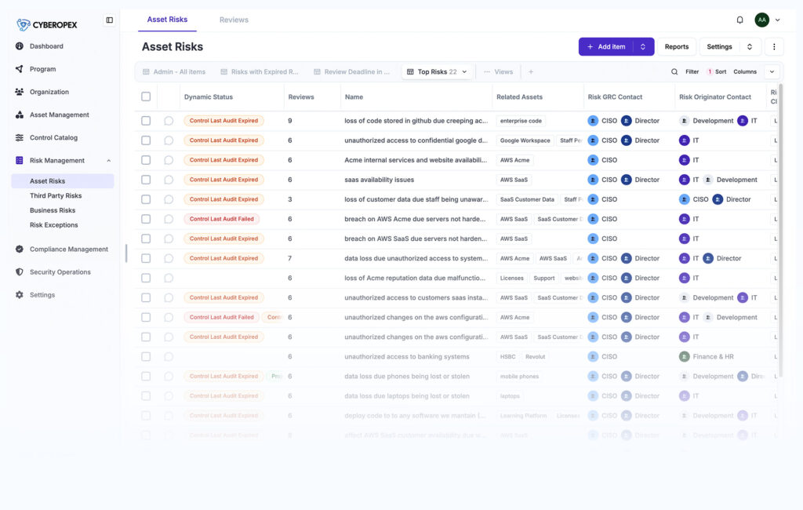Select the Asset Risks tab
The image size is (803, 510).
(168, 20)
